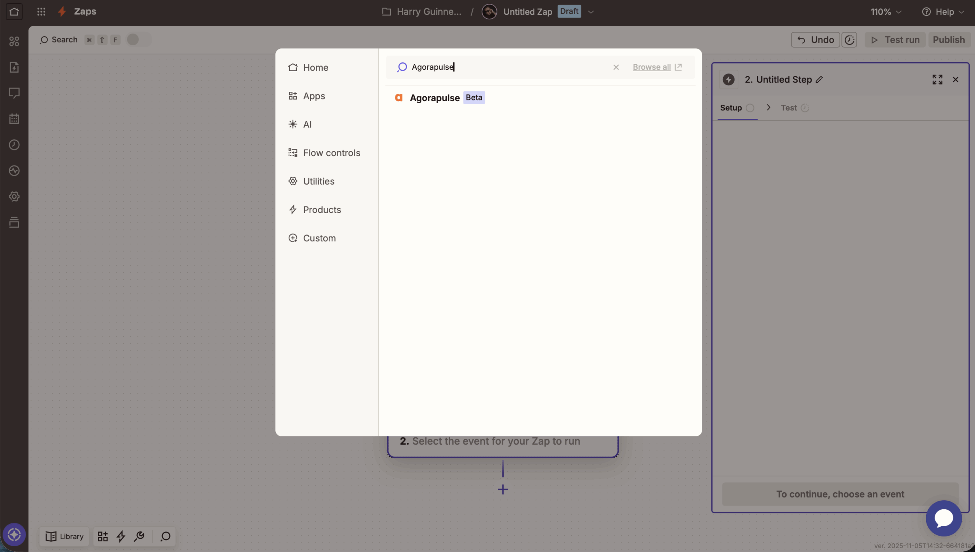Open Zap history from left sidebar clock icon
975x552 pixels.
coord(14,145)
